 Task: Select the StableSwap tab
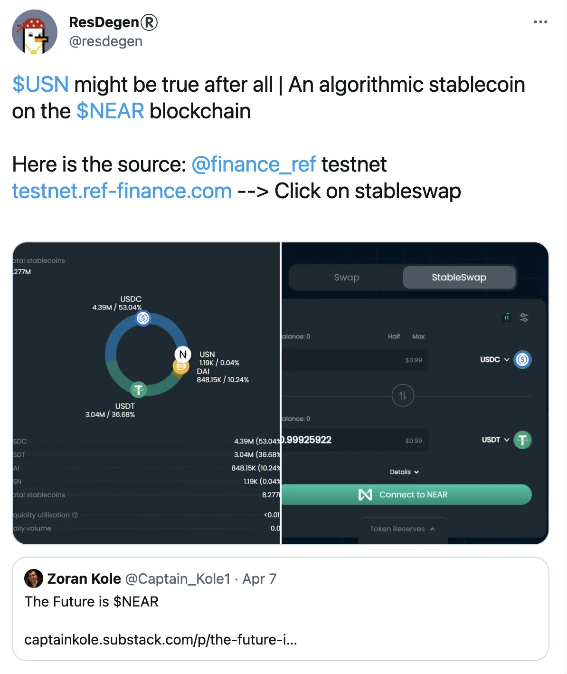(459, 277)
